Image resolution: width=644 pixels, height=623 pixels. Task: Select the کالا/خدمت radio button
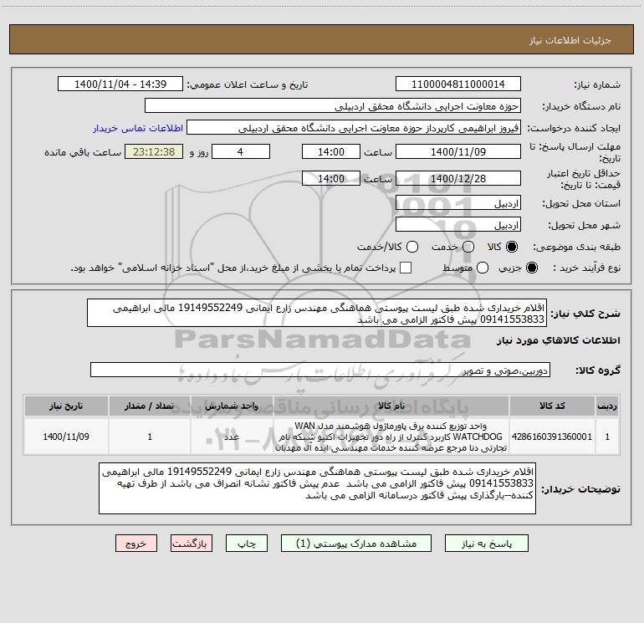tap(412, 247)
